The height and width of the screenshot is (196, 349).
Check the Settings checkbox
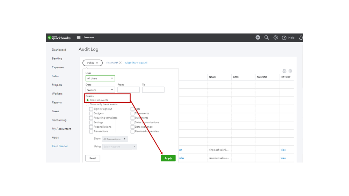[x=91, y=122]
